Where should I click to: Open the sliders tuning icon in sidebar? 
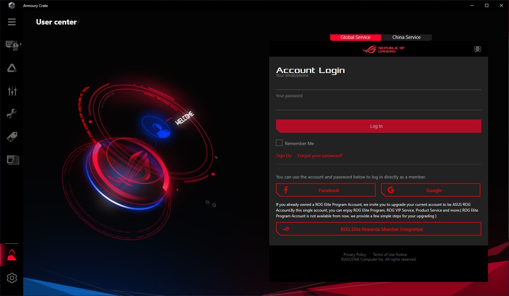point(12,91)
